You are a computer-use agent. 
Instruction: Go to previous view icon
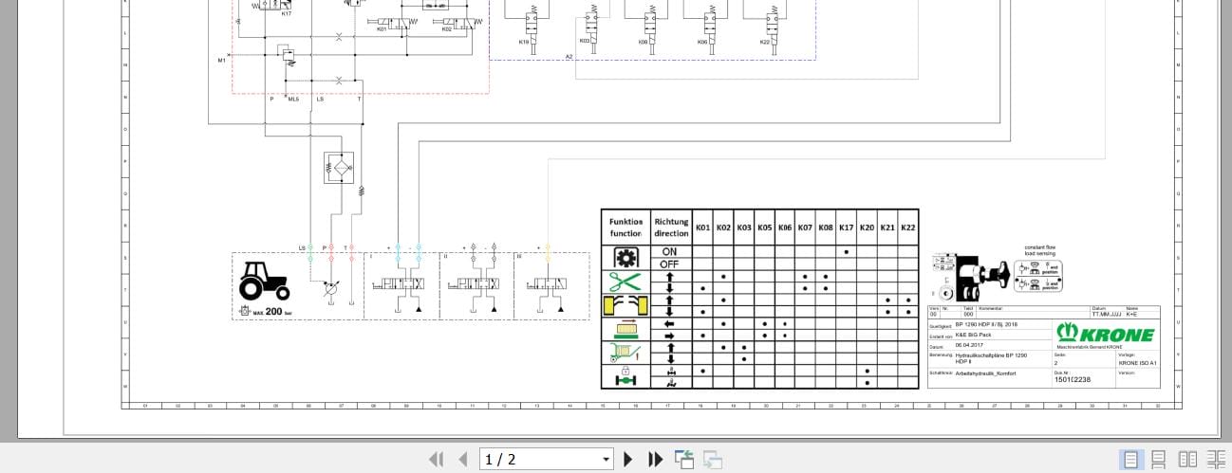tap(684, 460)
